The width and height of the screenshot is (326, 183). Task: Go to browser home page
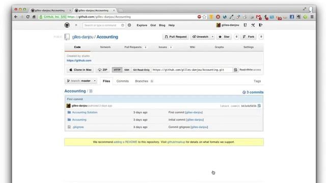coord(34,17)
